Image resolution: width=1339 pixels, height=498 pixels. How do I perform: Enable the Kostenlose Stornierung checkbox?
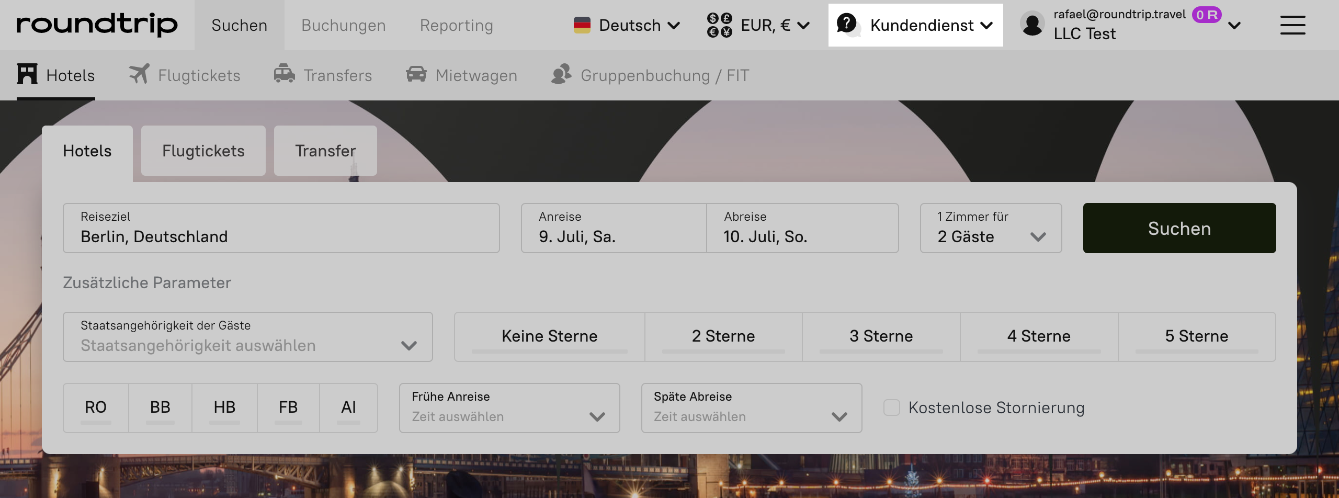pos(891,408)
